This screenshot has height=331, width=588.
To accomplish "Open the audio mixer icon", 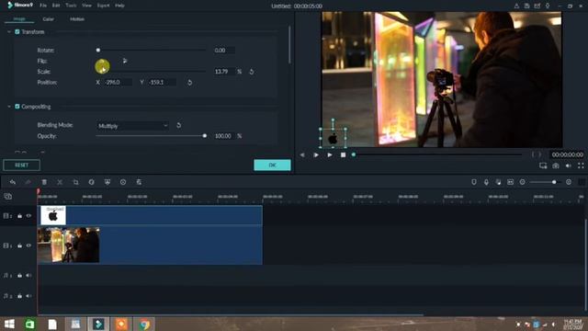I will (x=498, y=182).
